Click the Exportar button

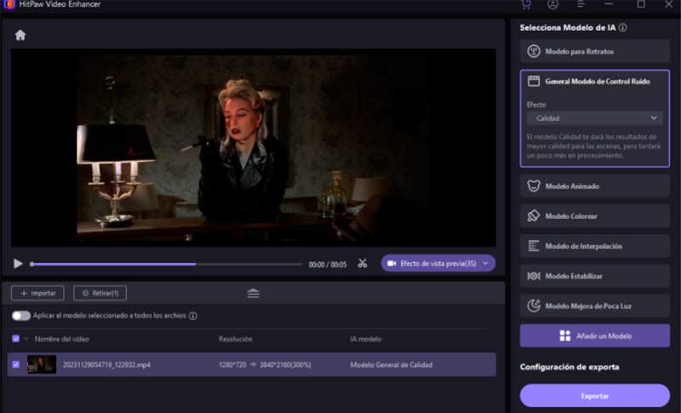[x=594, y=396]
